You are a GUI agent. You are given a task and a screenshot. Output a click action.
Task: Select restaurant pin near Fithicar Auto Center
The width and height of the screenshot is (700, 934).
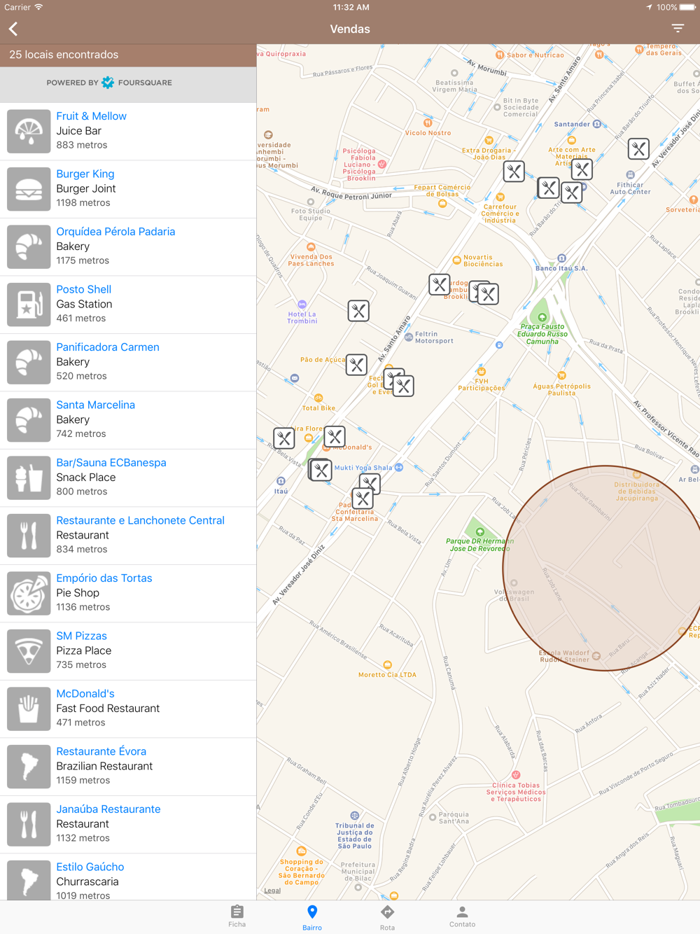tap(638, 148)
